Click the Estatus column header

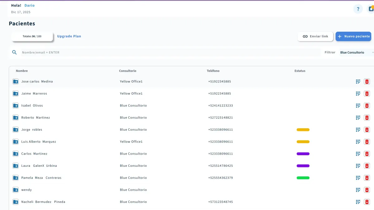pos(300,71)
